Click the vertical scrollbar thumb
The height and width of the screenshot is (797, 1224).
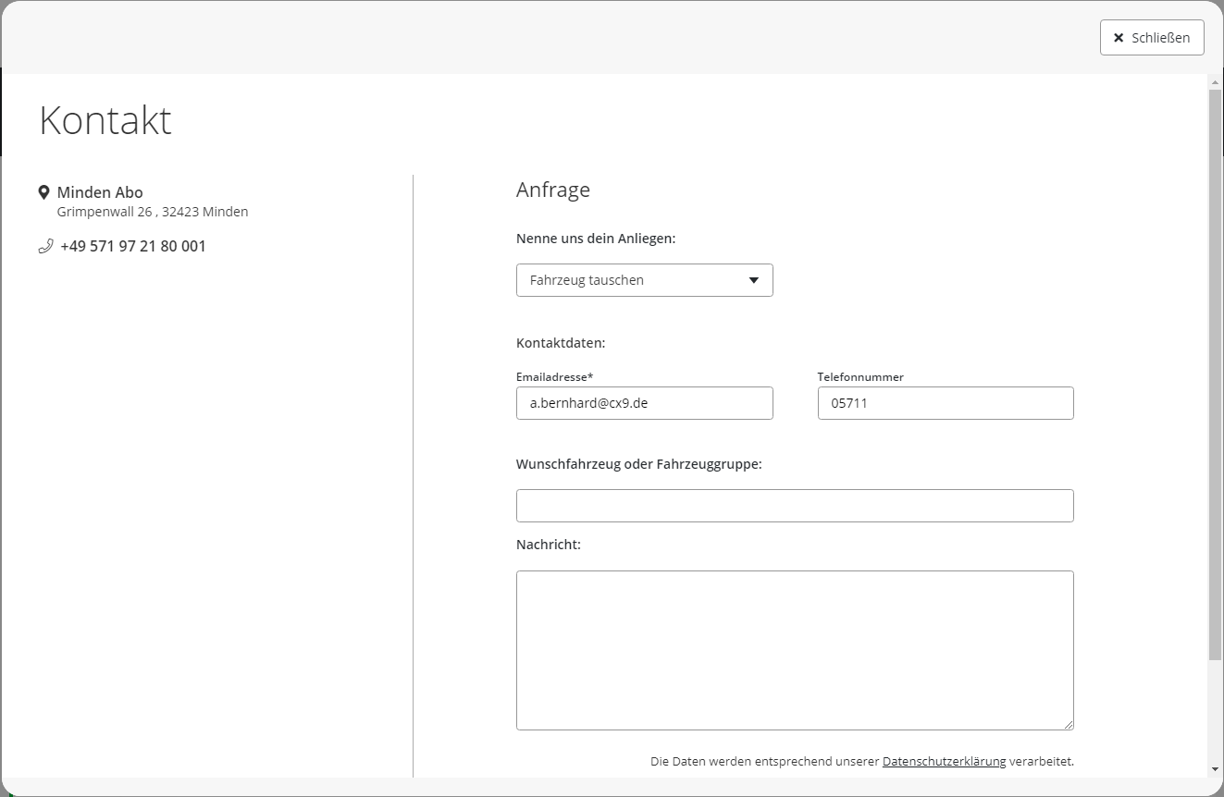[x=1215, y=370]
